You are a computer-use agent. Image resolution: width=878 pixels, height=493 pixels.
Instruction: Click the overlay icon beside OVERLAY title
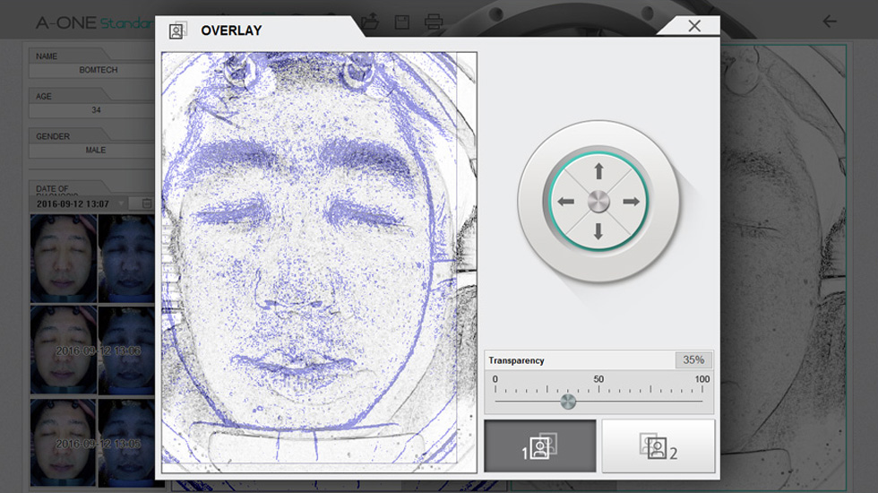click(x=177, y=30)
